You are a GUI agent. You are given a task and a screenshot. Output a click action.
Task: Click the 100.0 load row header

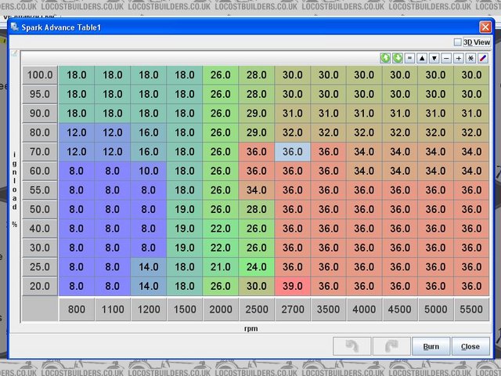[x=40, y=75]
